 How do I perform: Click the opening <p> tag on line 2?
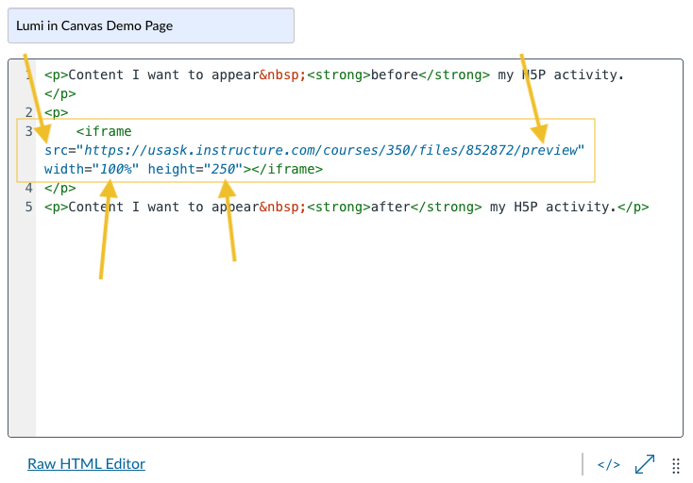56,112
